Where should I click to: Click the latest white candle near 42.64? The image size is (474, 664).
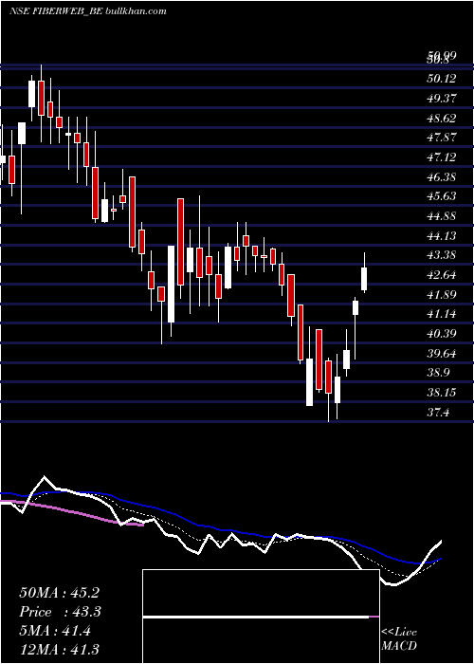click(364, 279)
